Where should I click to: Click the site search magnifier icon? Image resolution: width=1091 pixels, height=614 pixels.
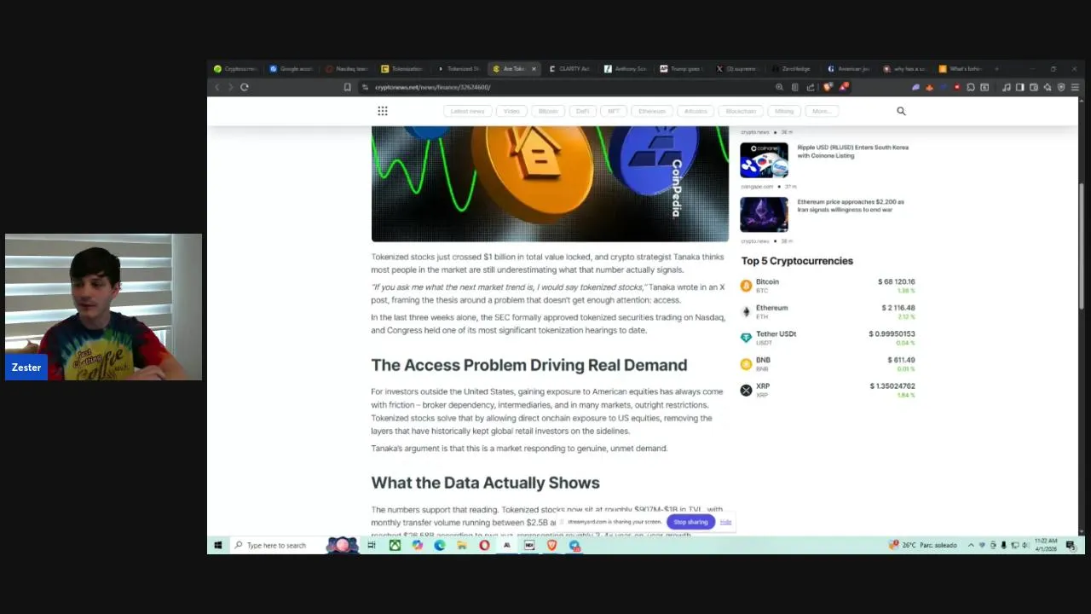[x=901, y=111]
